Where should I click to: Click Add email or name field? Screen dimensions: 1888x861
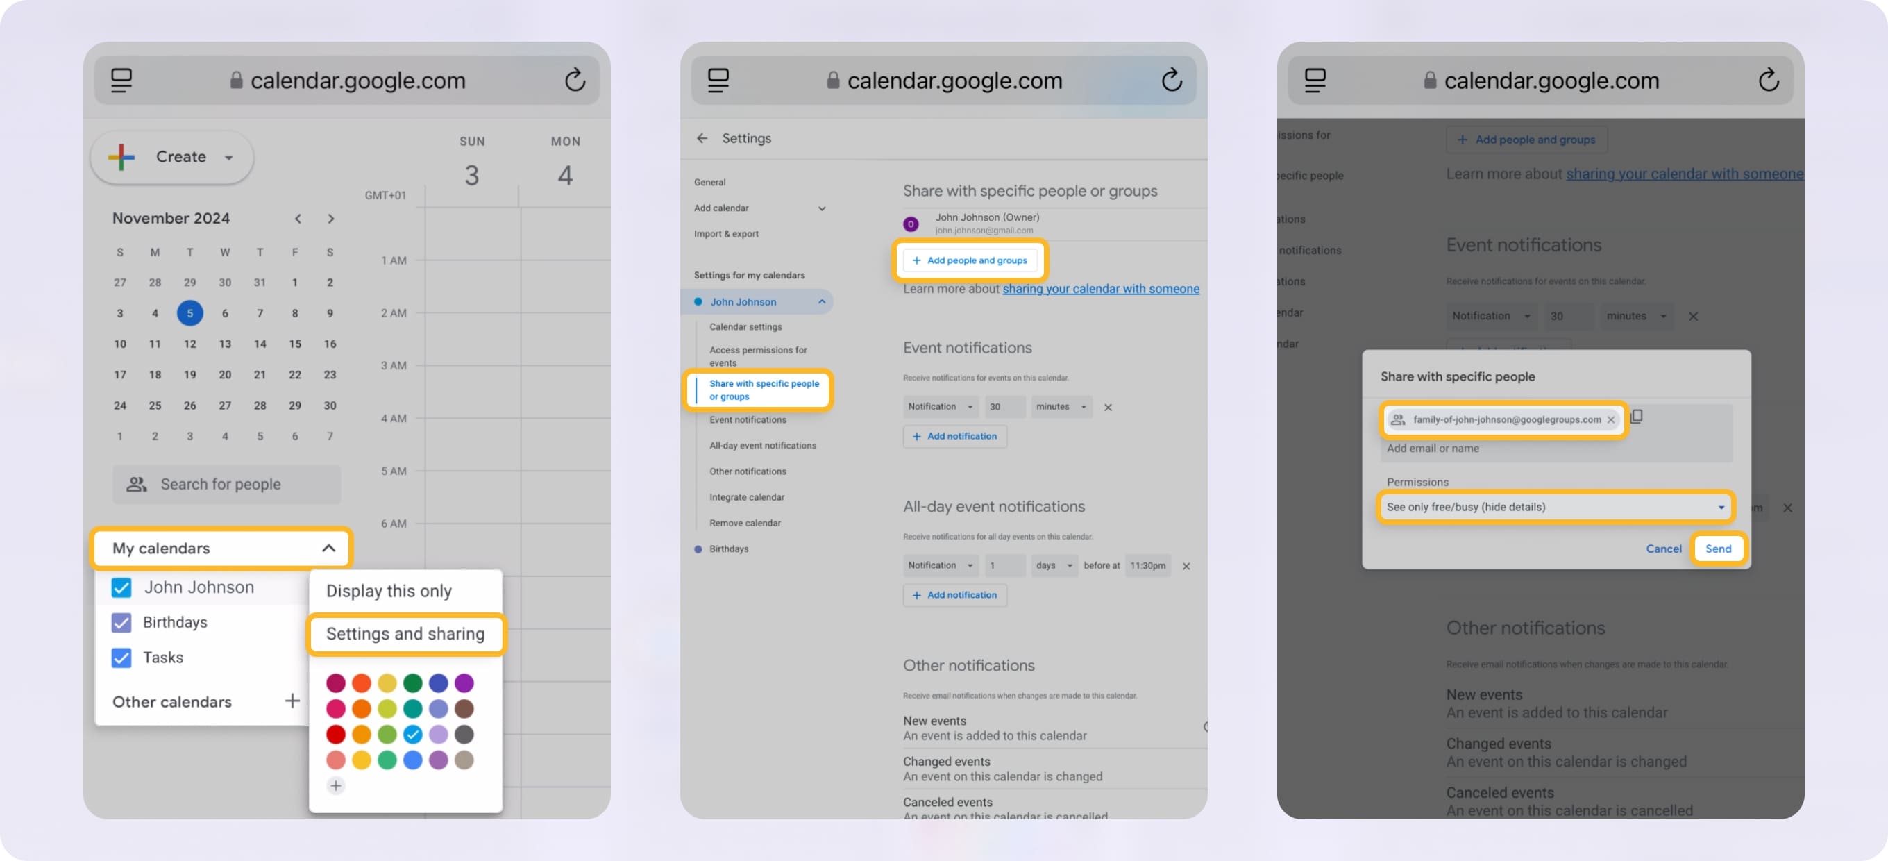point(1432,448)
